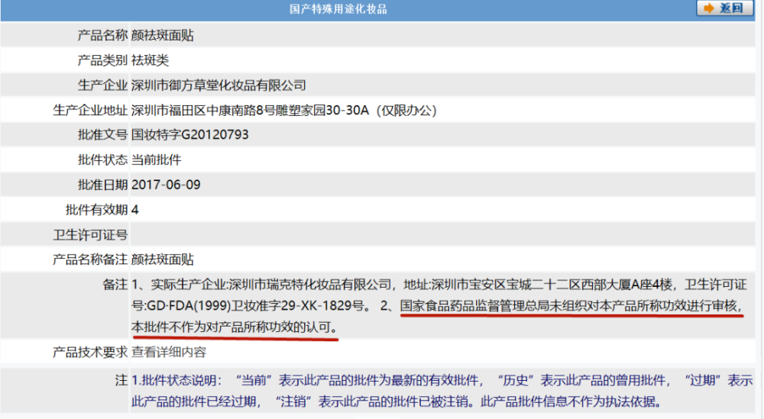Open 查看详细内容 link for product technical requirements
The width and height of the screenshot is (764, 419).
point(169,352)
